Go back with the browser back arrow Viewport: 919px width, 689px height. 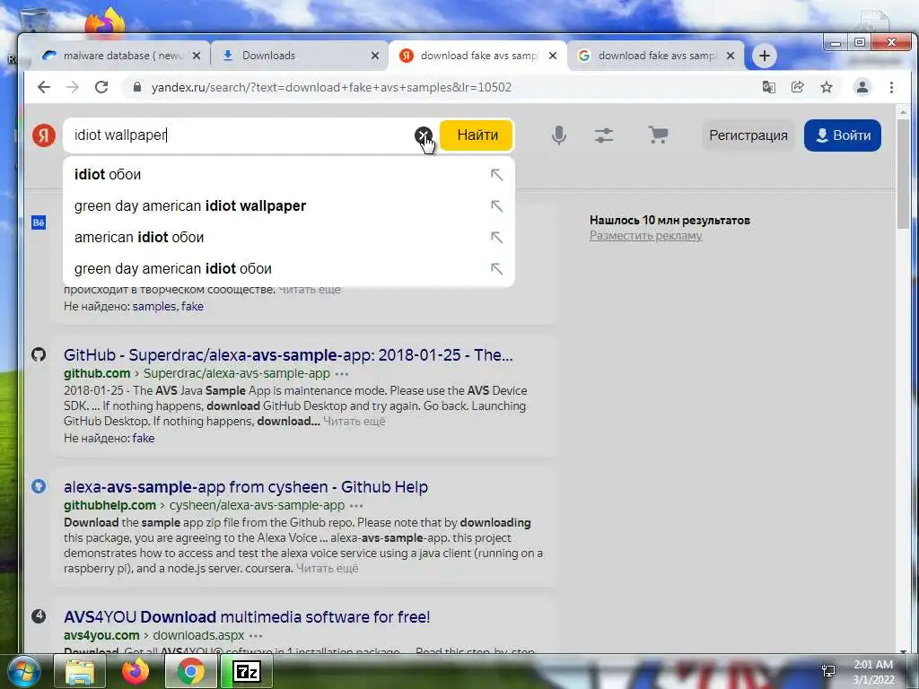pyautogui.click(x=44, y=87)
